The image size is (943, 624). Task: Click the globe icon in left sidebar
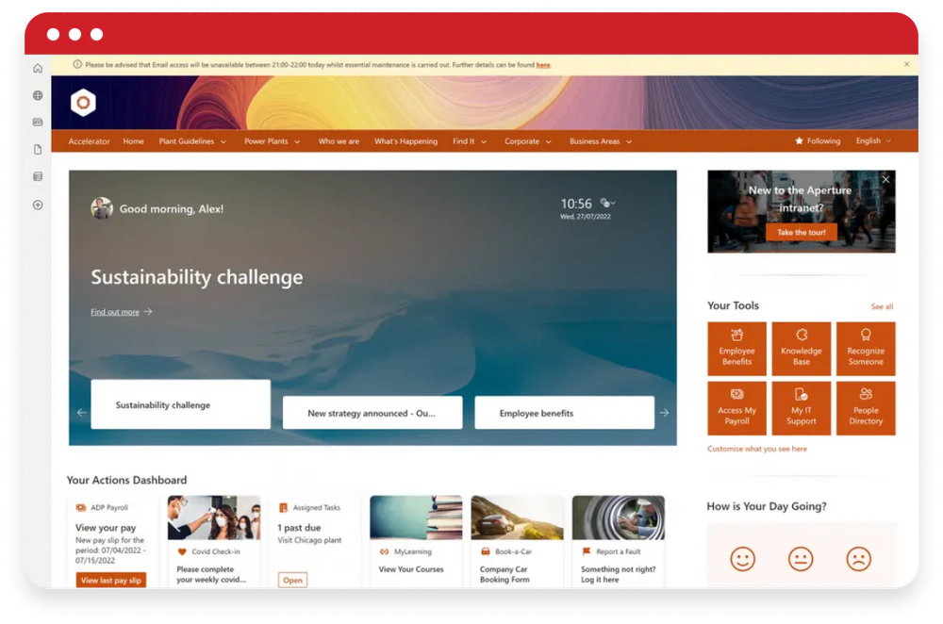click(38, 95)
